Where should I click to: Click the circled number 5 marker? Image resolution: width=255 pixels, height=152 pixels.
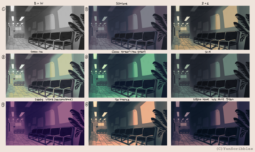(3, 105)
